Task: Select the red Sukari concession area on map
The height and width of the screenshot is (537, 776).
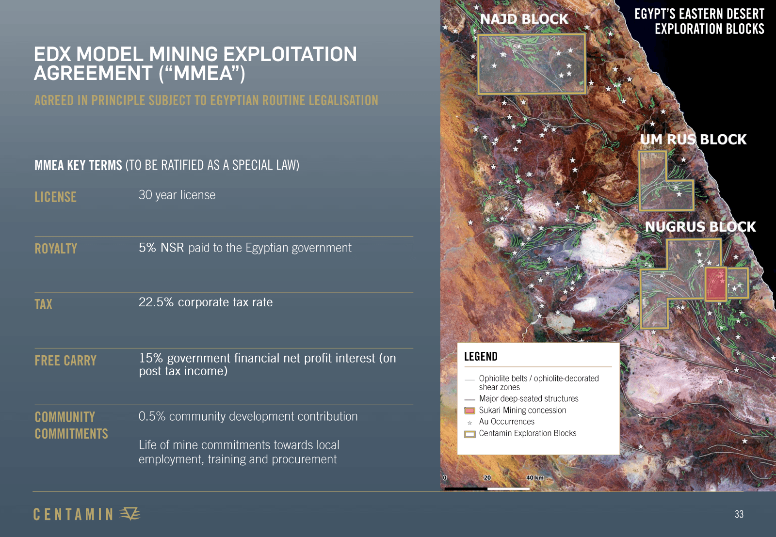Action: (715, 284)
